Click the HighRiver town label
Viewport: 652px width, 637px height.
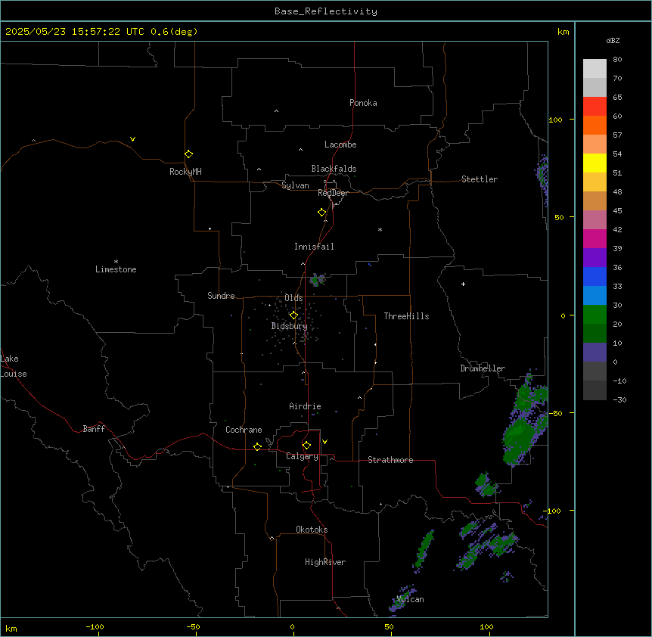325,562
